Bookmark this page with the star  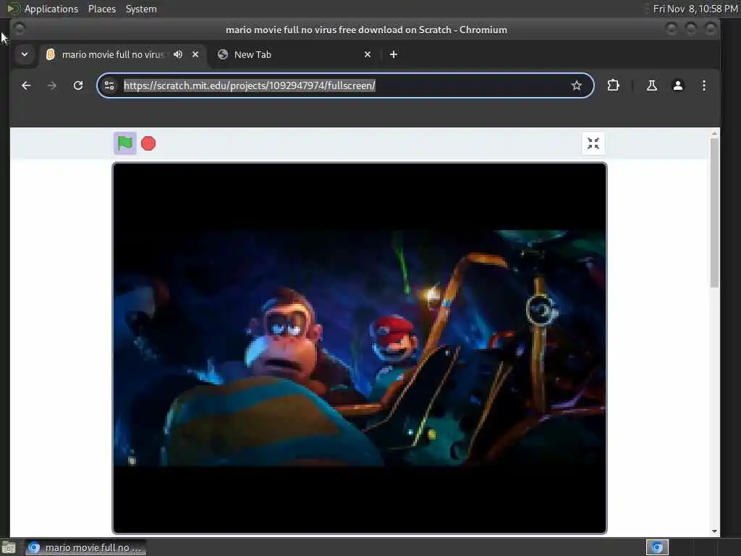tap(577, 85)
